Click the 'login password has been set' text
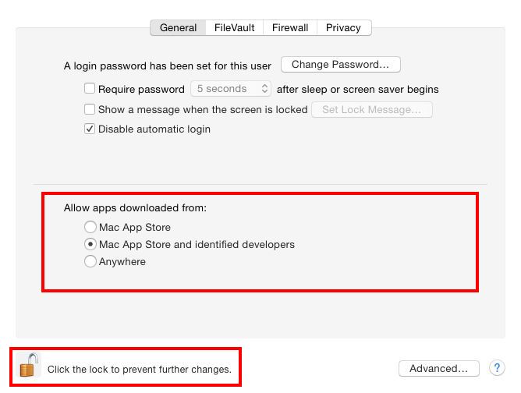The image size is (521, 393). (x=168, y=66)
